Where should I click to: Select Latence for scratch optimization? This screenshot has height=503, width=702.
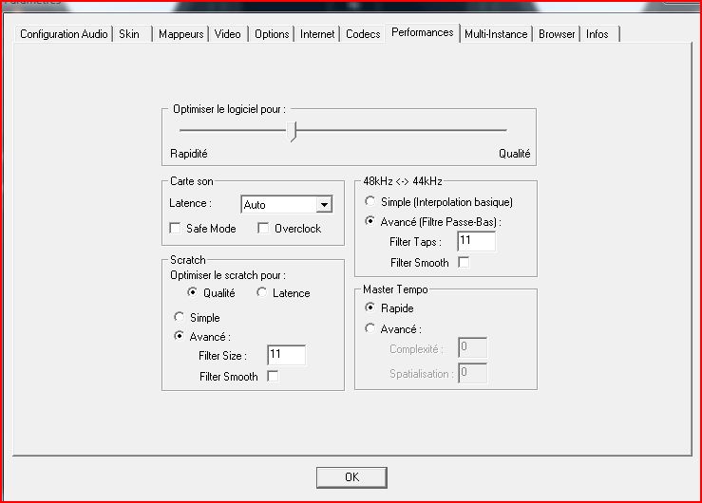261,292
